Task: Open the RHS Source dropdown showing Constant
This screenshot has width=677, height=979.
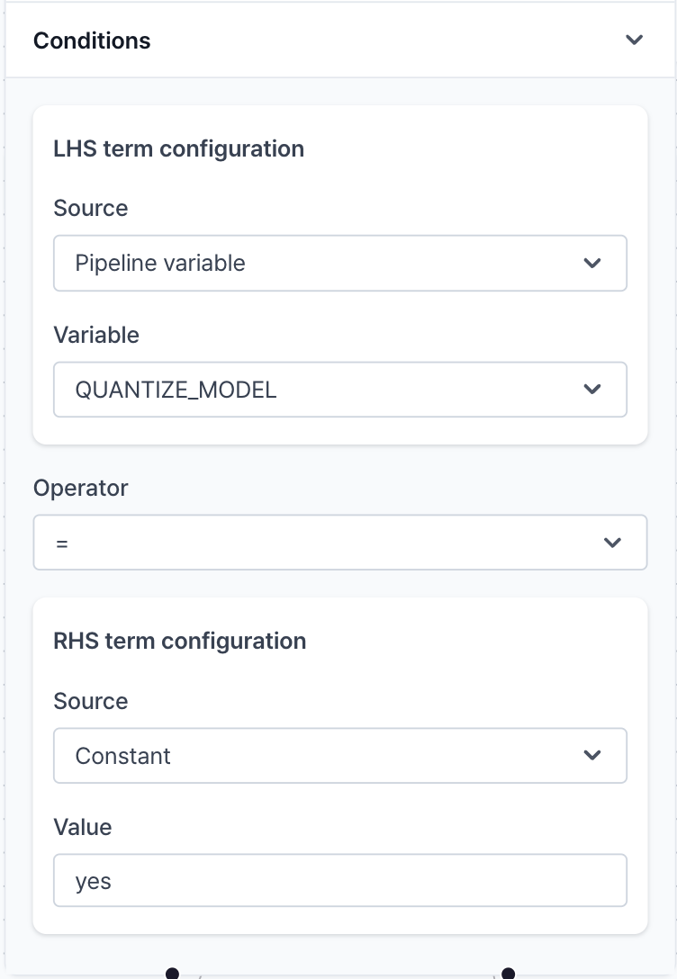Action: coord(339,756)
